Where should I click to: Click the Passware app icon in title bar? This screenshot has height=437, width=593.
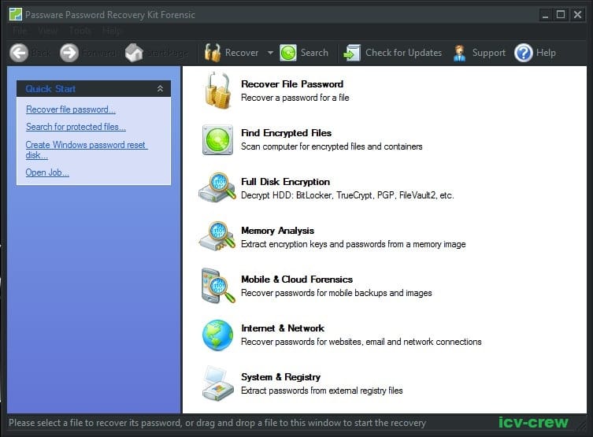click(16, 14)
